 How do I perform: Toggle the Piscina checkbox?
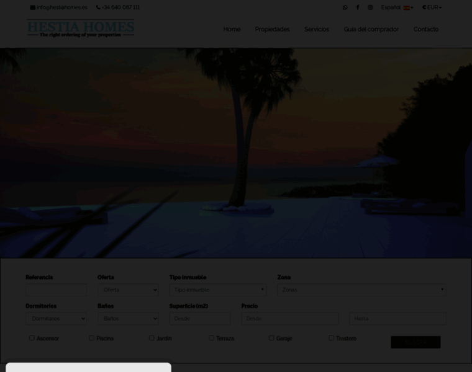coord(91,338)
